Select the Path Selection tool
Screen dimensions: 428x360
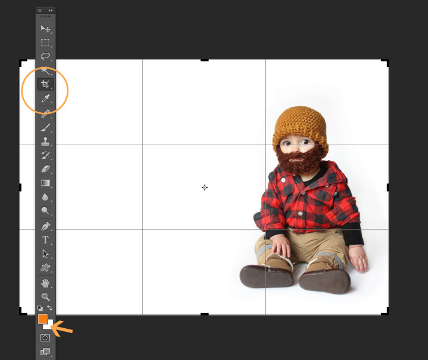click(x=45, y=254)
